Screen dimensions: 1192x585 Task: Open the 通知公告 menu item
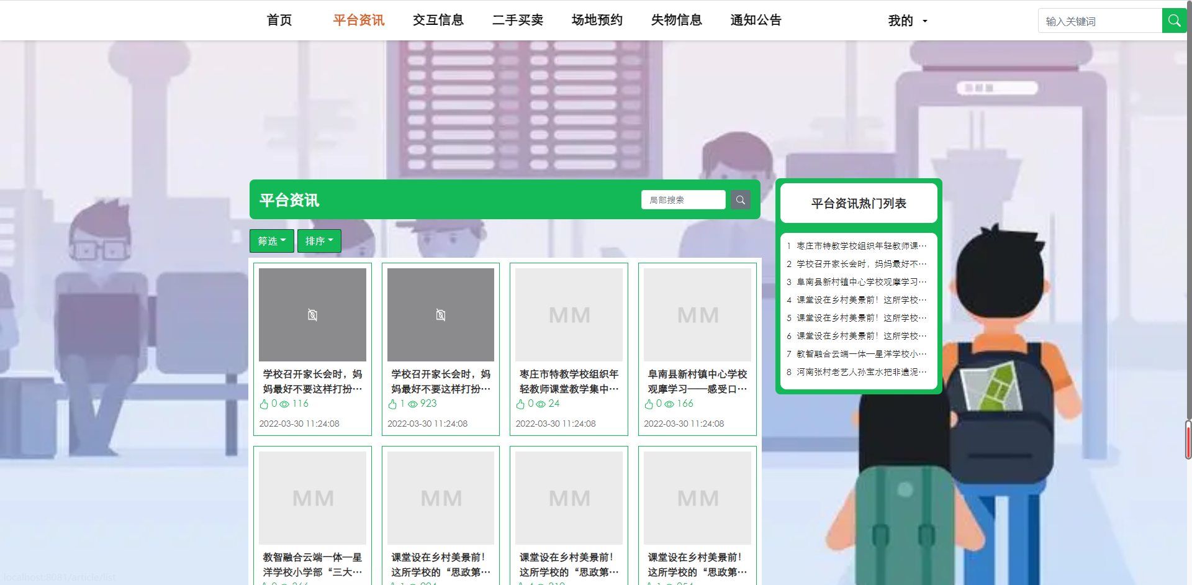(756, 20)
